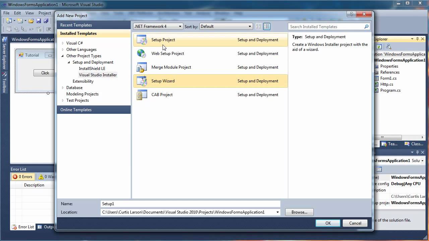This screenshot has width=429, height=241.
Task: Expand the Database tree node
Action: (x=63, y=88)
